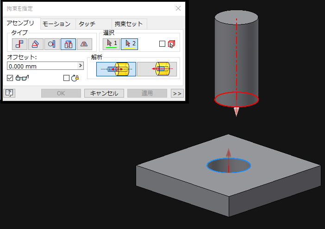Click the キャンセル button
The width and height of the screenshot is (325, 229).
pyautogui.click(x=104, y=93)
